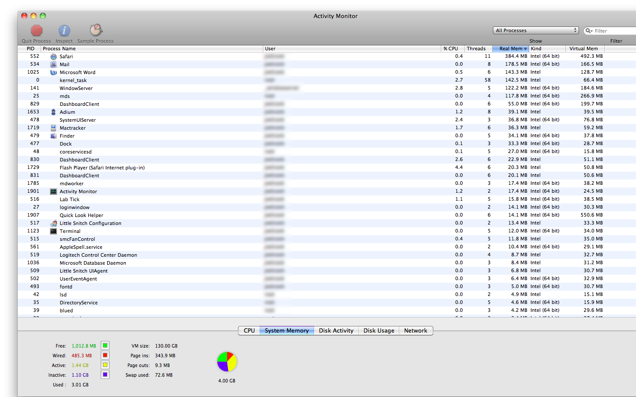Select Flash Player Safari plug-in row
Image resolution: width=636 pixels, height=397 pixels.
(327, 168)
